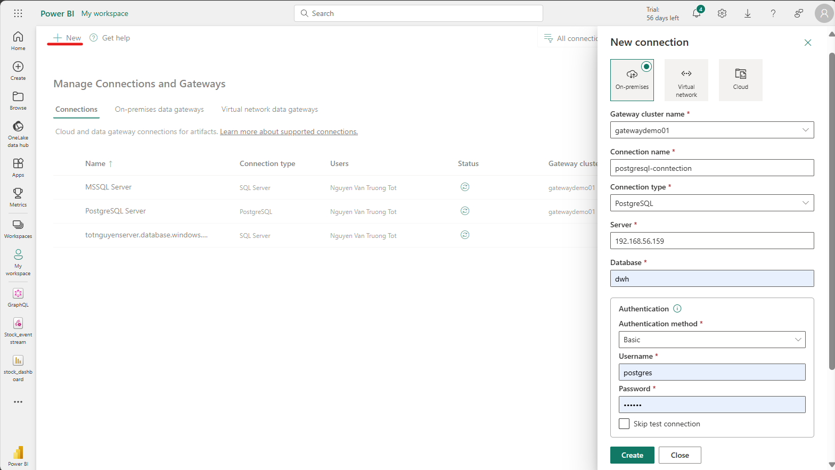Open Metrics trophy icon
Image resolution: width=835 pixels, height=470 pixels.
18,197
